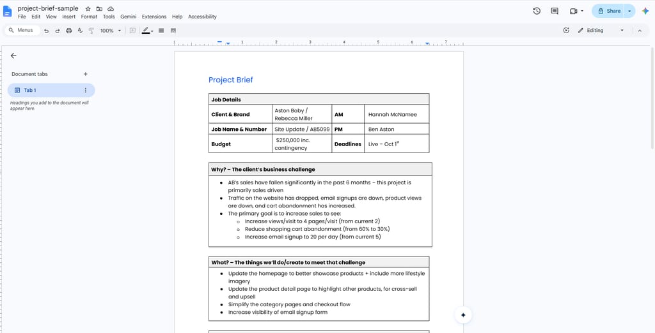The width and height of the screenshot is (655, 333).
Task: Click the document title project-brief-sample
Action: click(x=47, y=8)
